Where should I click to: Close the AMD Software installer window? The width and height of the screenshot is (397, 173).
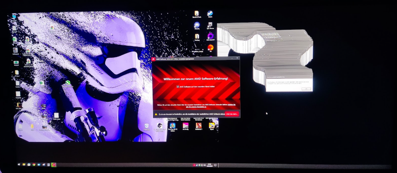click(237, 58)
